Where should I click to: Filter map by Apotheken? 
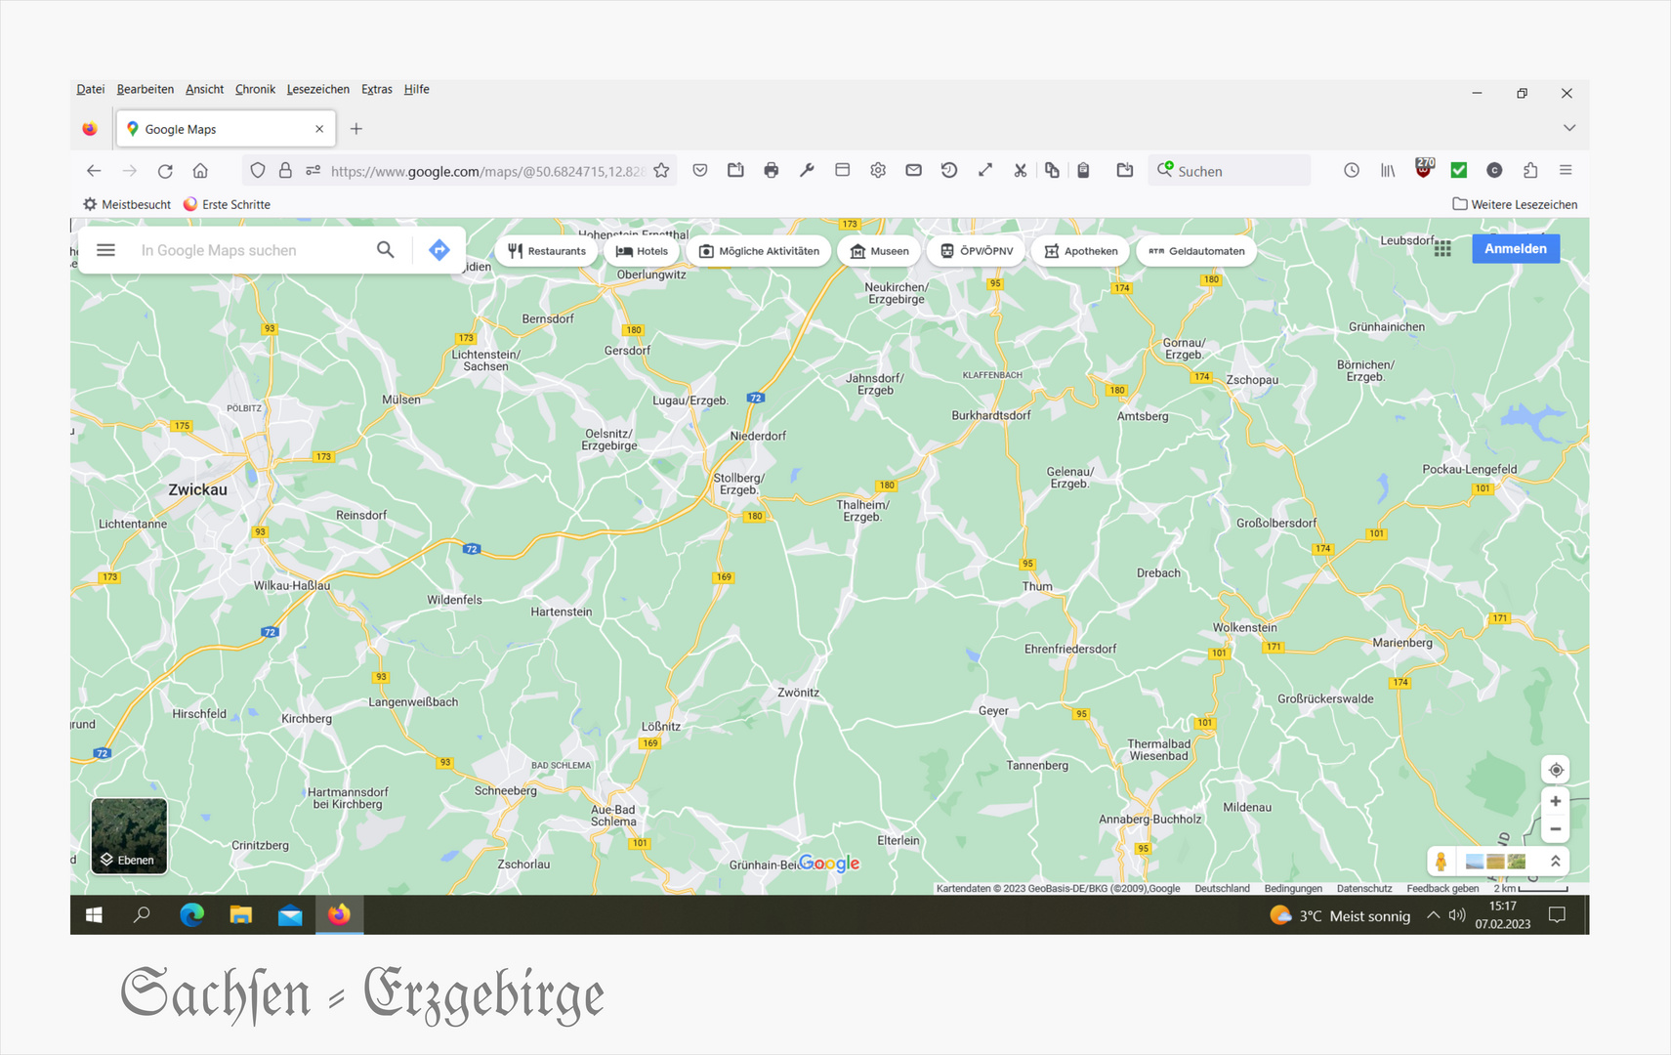(1081, 251)
